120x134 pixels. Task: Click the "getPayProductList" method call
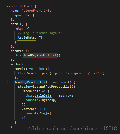click(x=56, y=87)
